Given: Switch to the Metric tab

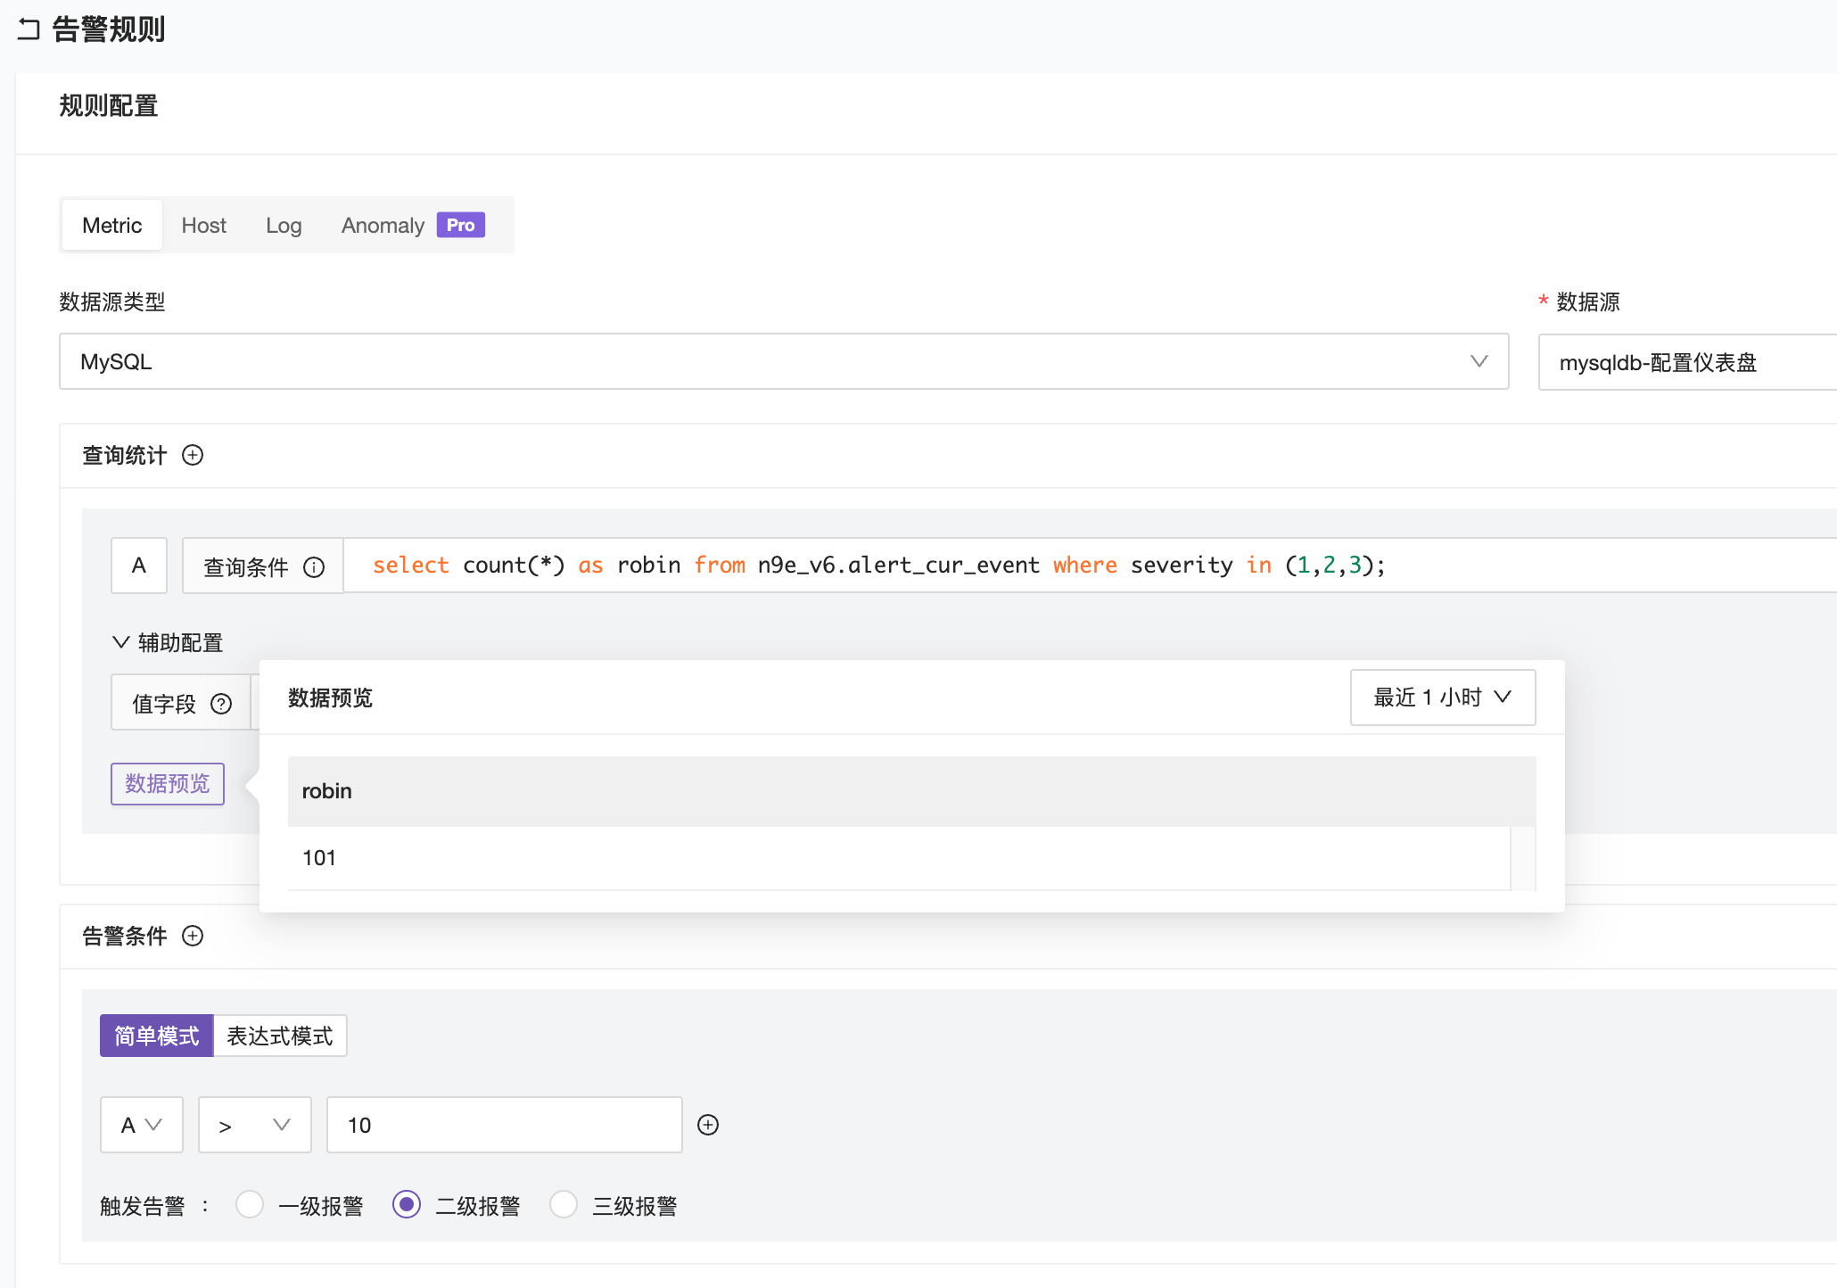Looking at the screenshot, I should tap(111, 225).
